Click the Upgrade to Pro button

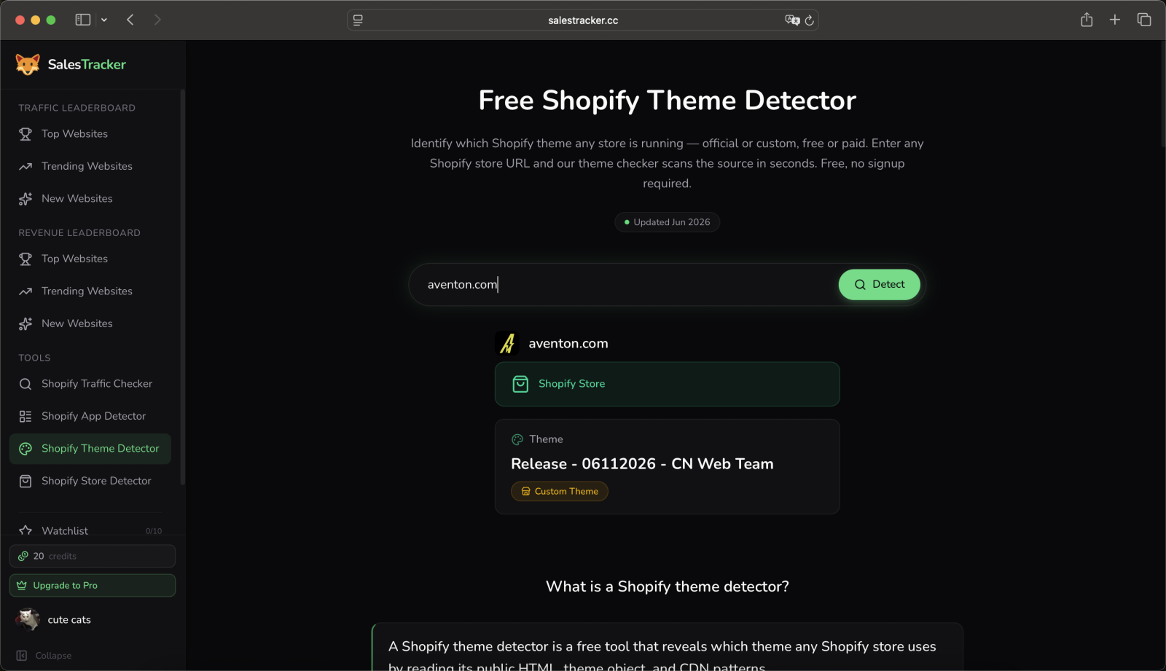pos(93,585)
